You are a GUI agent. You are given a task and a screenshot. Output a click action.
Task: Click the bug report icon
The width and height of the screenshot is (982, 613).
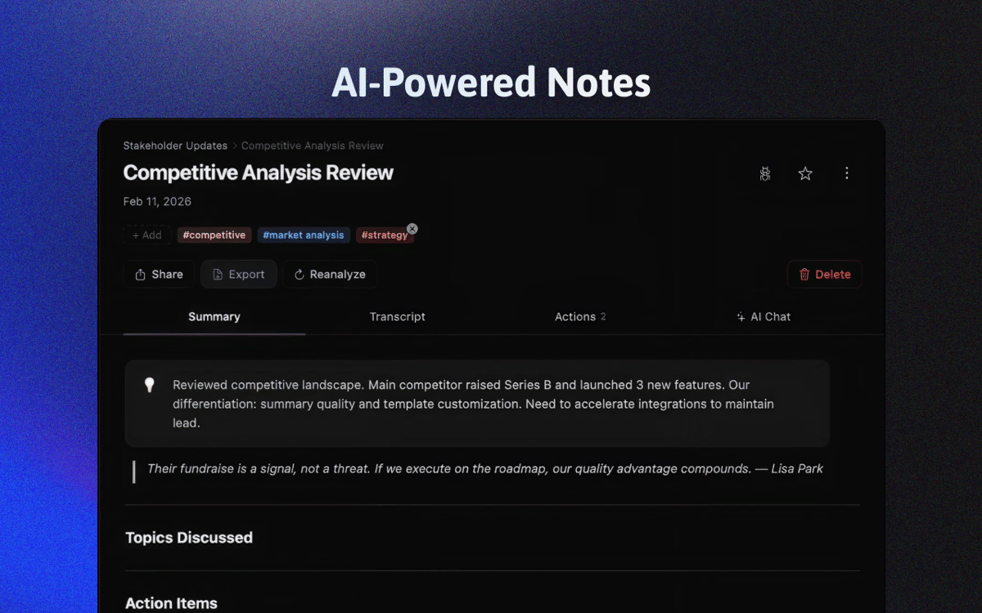(764, 173)
